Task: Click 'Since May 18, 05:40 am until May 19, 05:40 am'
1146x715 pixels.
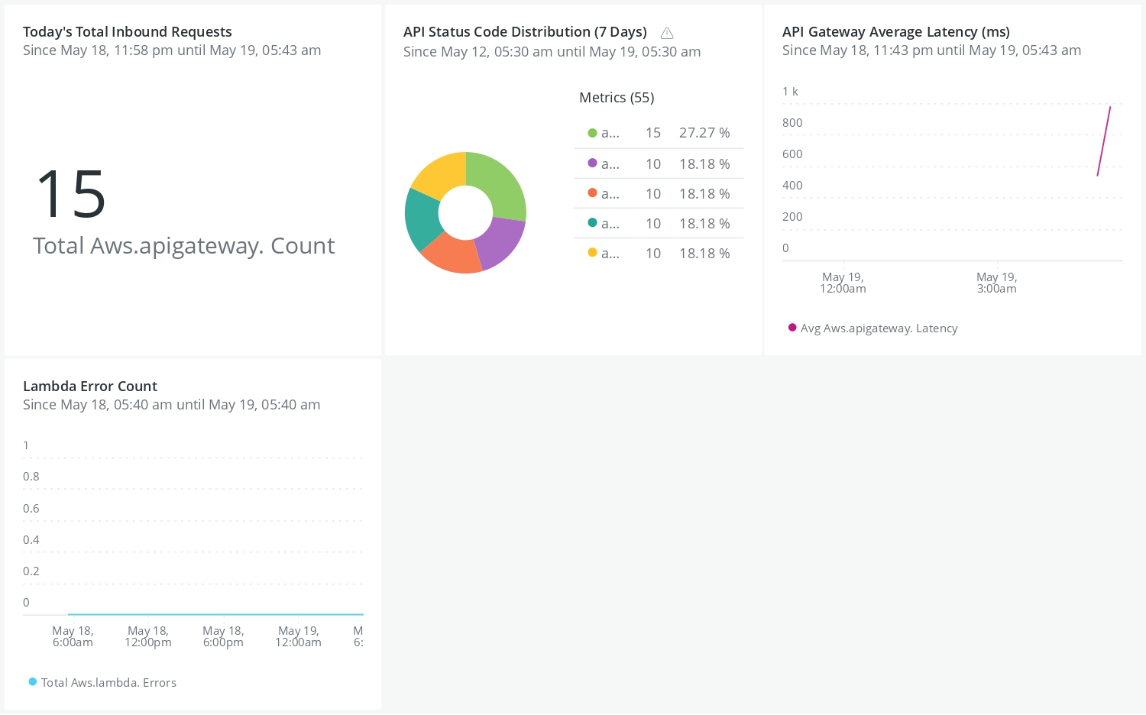Action: pos(172,405)
